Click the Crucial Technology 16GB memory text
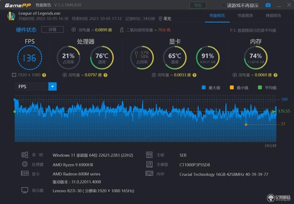 (224, 174)
